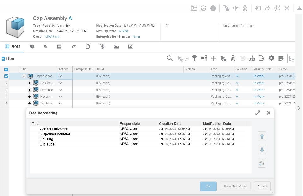
Task: Open the tab next to BOM with the dark rounded blob icon
Action: point(32,46)
